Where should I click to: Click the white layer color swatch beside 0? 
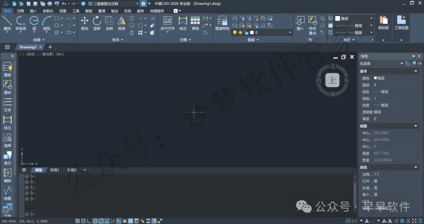point(252,33)
